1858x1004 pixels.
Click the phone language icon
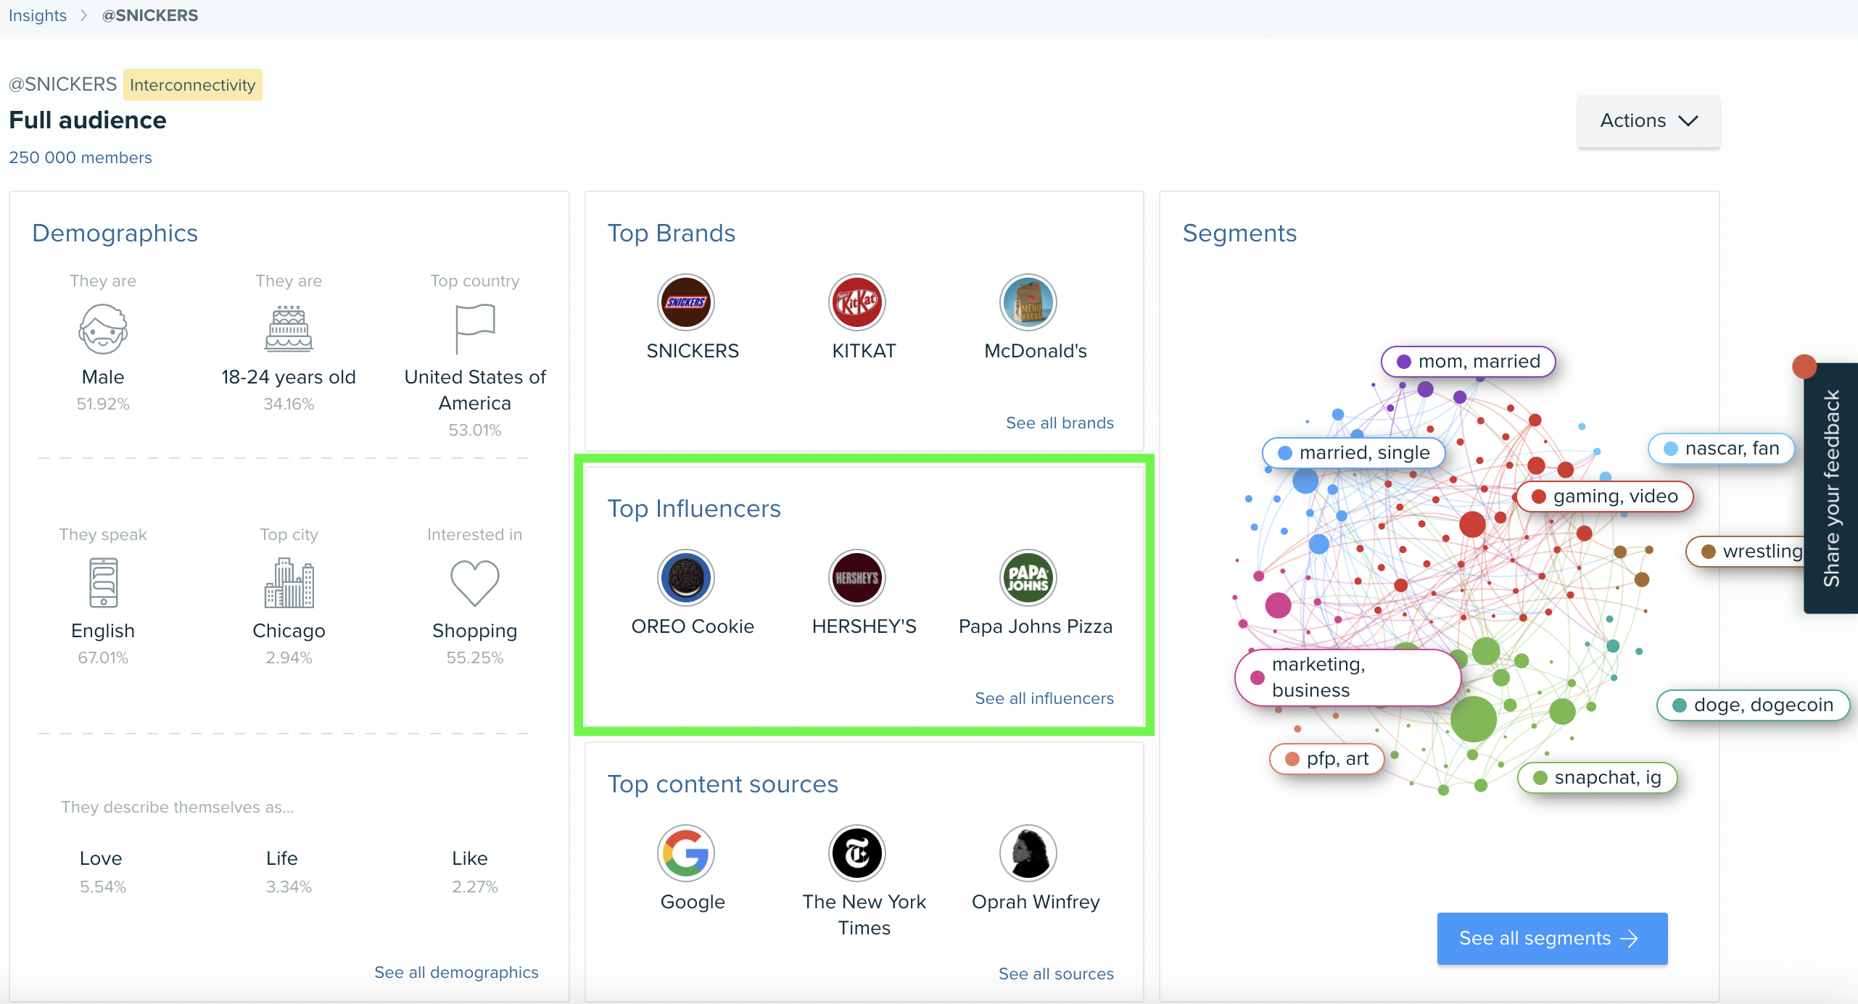[x=103, y=582]
